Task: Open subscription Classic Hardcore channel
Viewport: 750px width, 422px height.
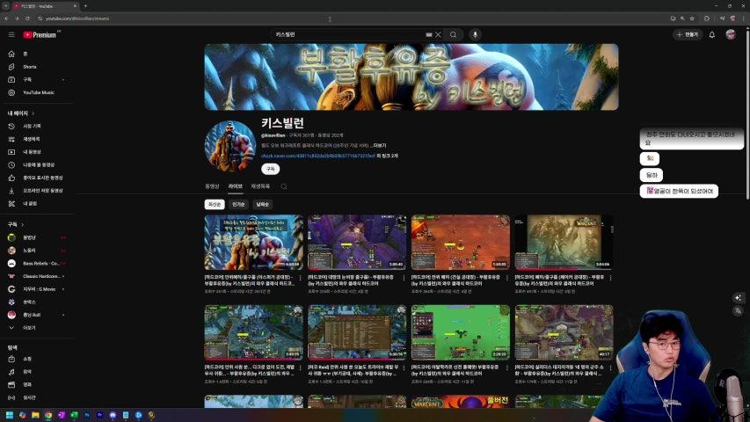Action: pyautogui.click(x=39, y=277)
